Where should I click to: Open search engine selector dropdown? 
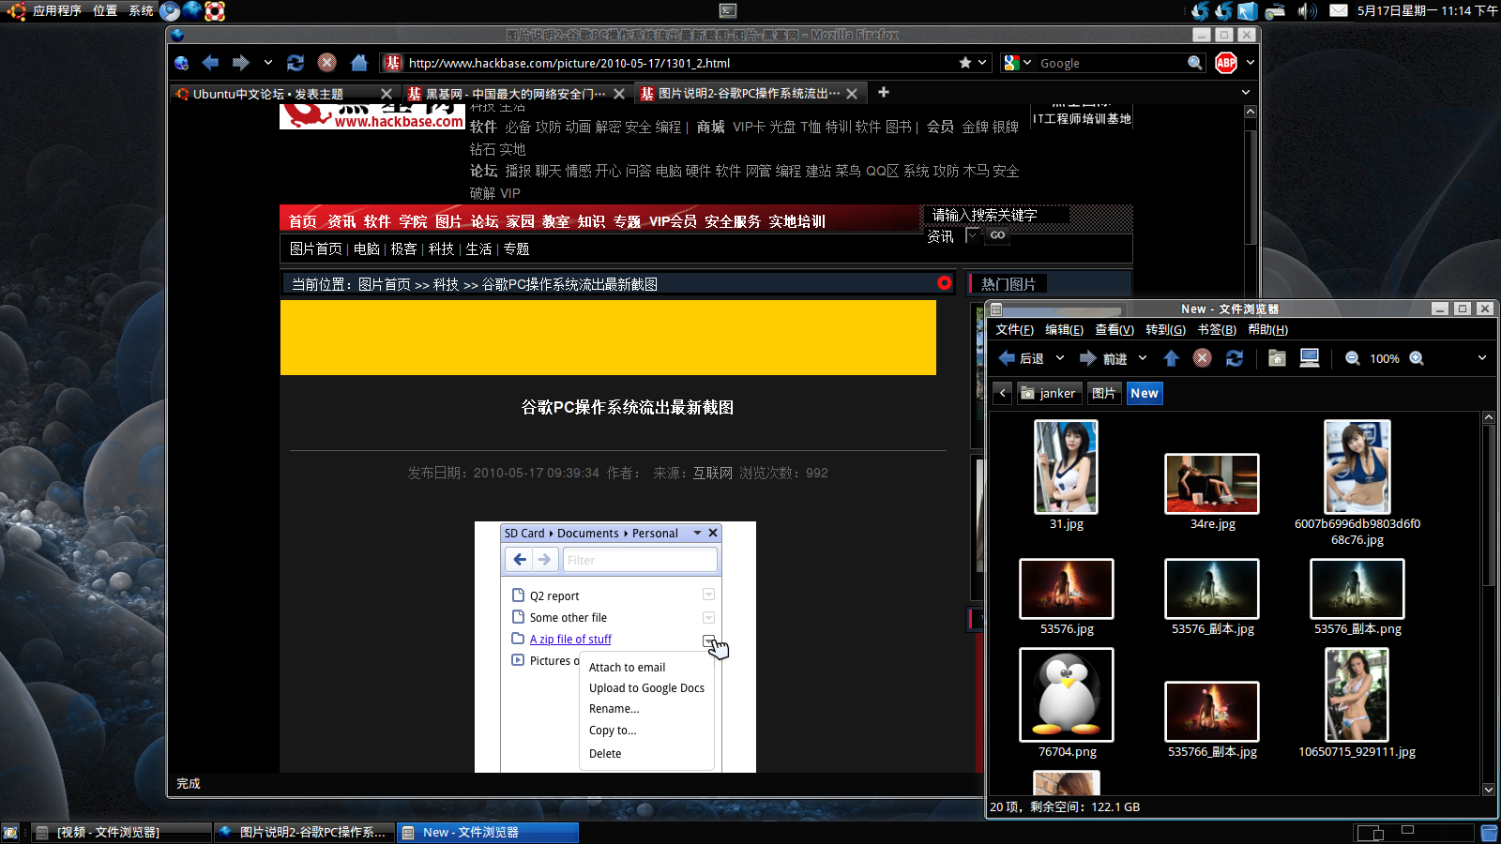pyautogui.click(x=1027, y=63)
